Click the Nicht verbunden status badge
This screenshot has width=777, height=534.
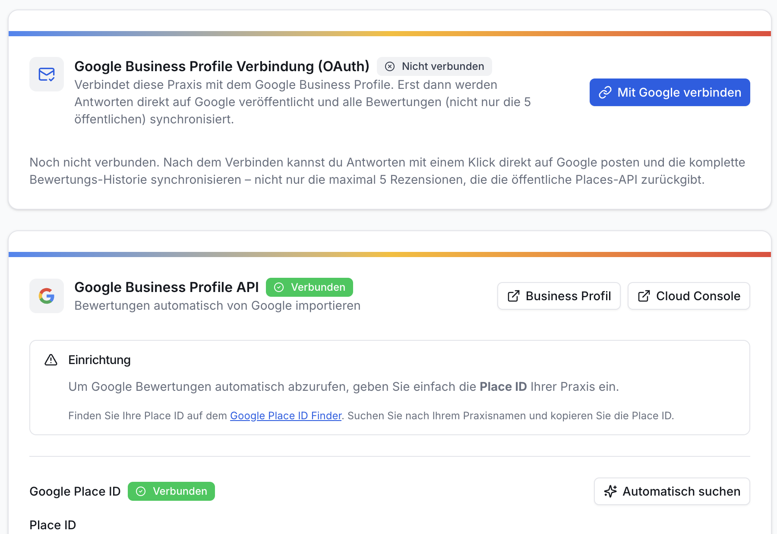click(434, 66)
